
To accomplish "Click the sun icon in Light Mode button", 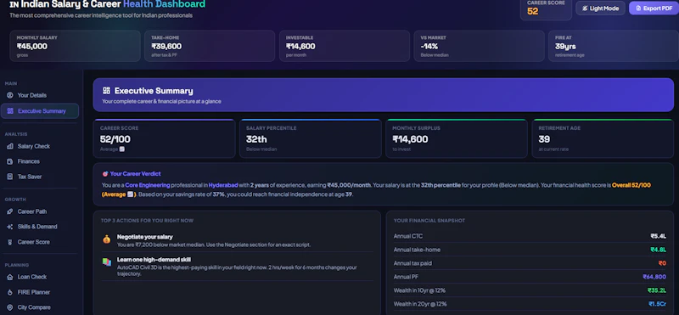I will (585, 8).
